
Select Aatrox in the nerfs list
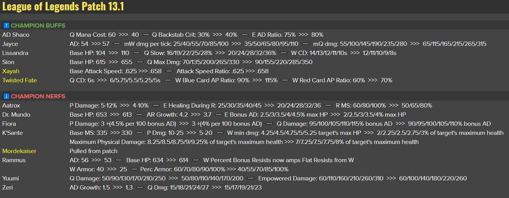11,105
